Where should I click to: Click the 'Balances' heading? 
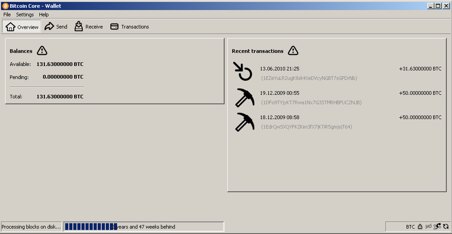[x=21, y=51]
